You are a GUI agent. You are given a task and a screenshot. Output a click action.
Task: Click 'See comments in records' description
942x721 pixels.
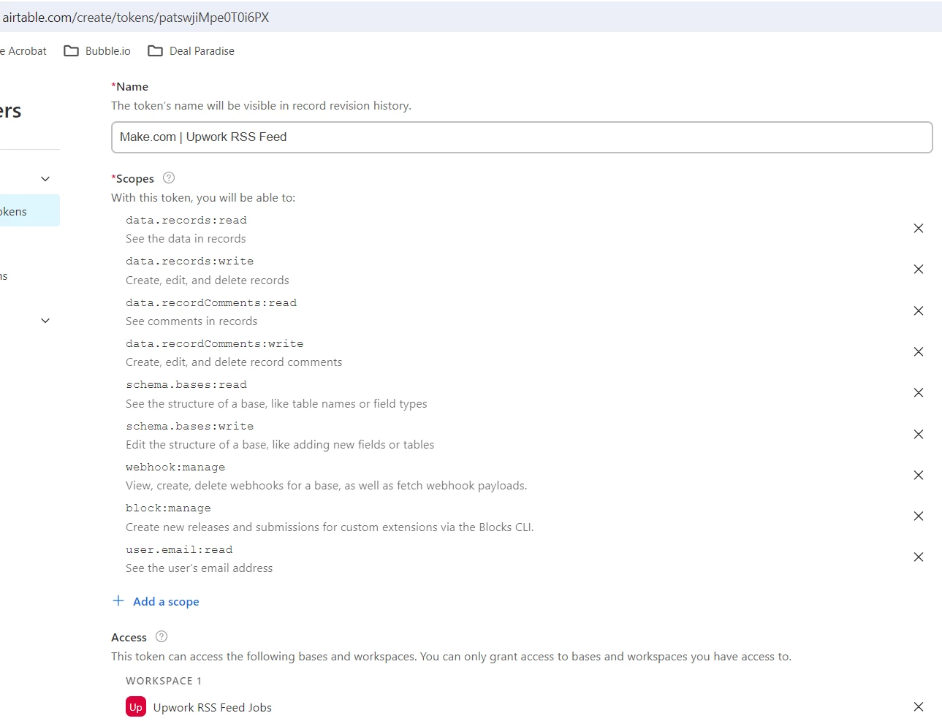pos(191,321)
